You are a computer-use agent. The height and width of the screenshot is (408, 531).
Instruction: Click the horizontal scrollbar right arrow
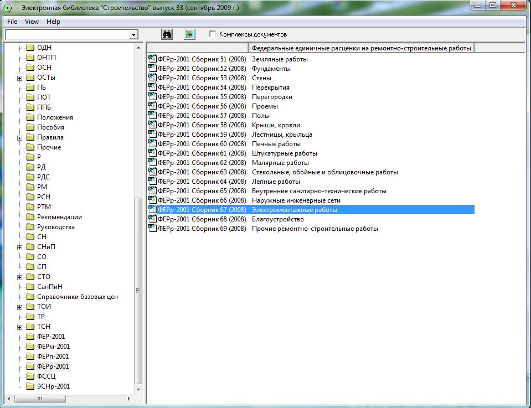click(128, 399)
